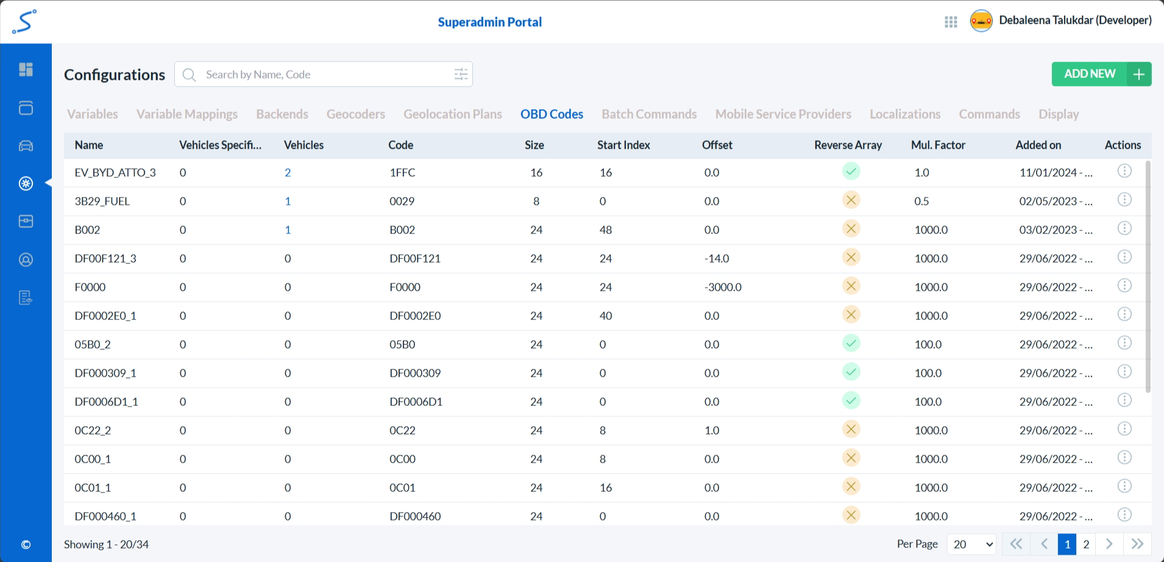Open actions menu for EV_BYD_ATTO_3 row
The height and width of the screenshot is (562, 1164).
point(1124,171)
